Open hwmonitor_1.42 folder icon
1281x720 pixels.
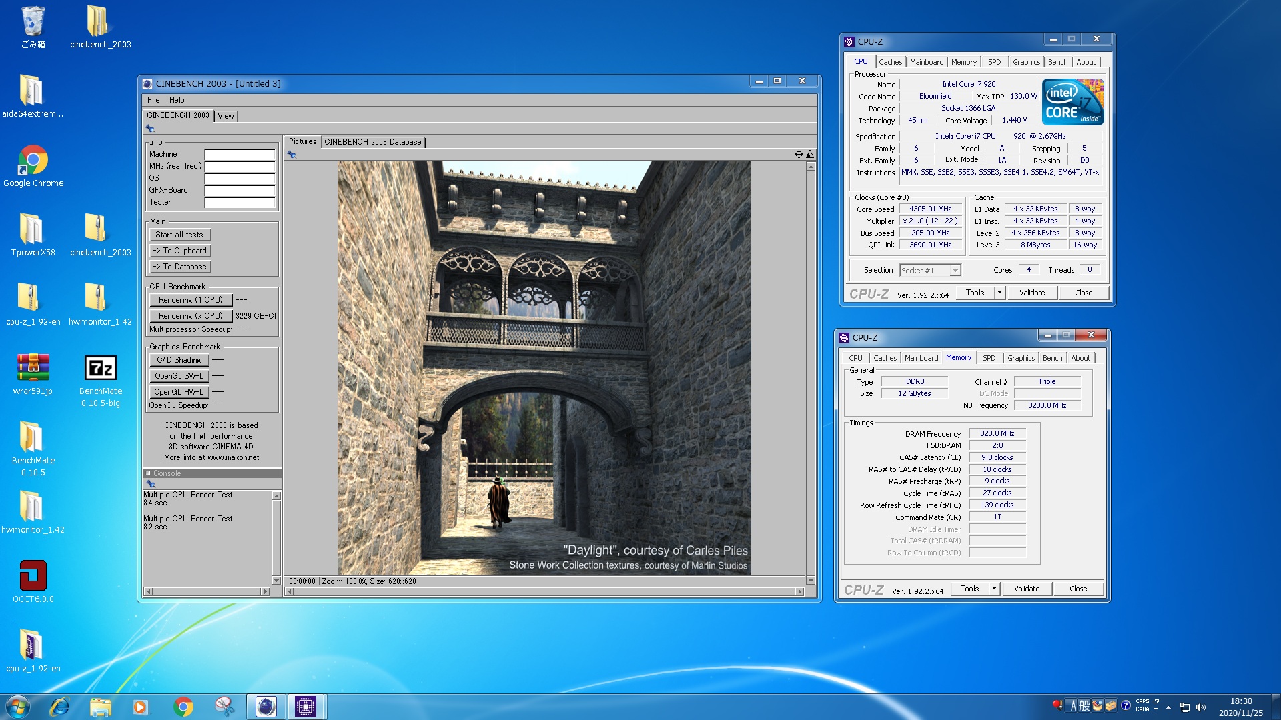coord(33,512)
